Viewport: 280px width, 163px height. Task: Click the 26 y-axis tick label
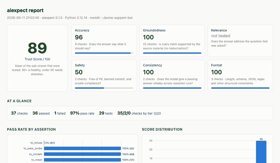pyautogui.click(x=151, y=149)
